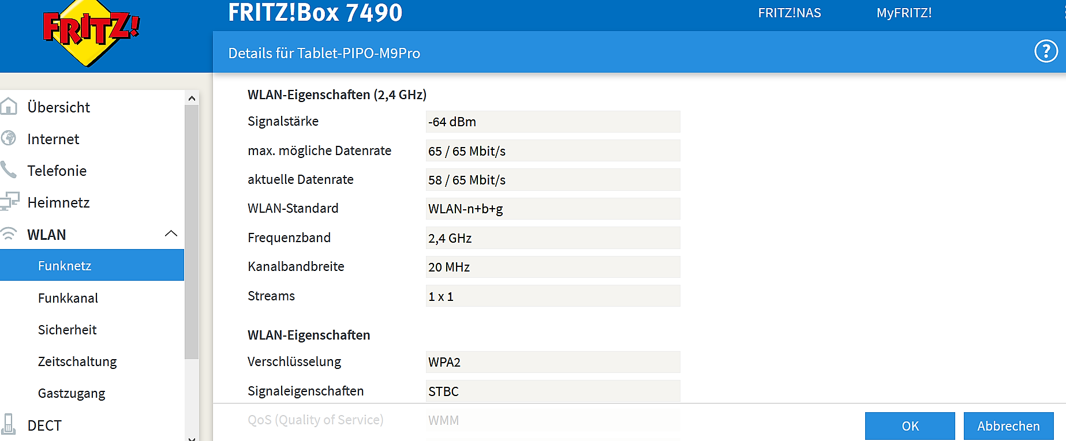Open the Telefonie menu entry
Viewport: 1066px width, 441px height.
pos(57,171)
